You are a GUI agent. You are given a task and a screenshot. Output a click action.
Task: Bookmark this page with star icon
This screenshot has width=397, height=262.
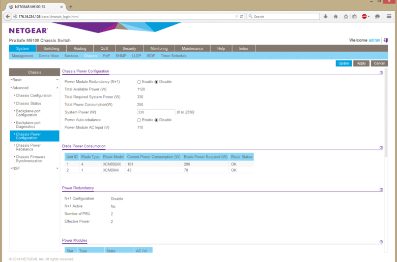(x=346, y=16)
